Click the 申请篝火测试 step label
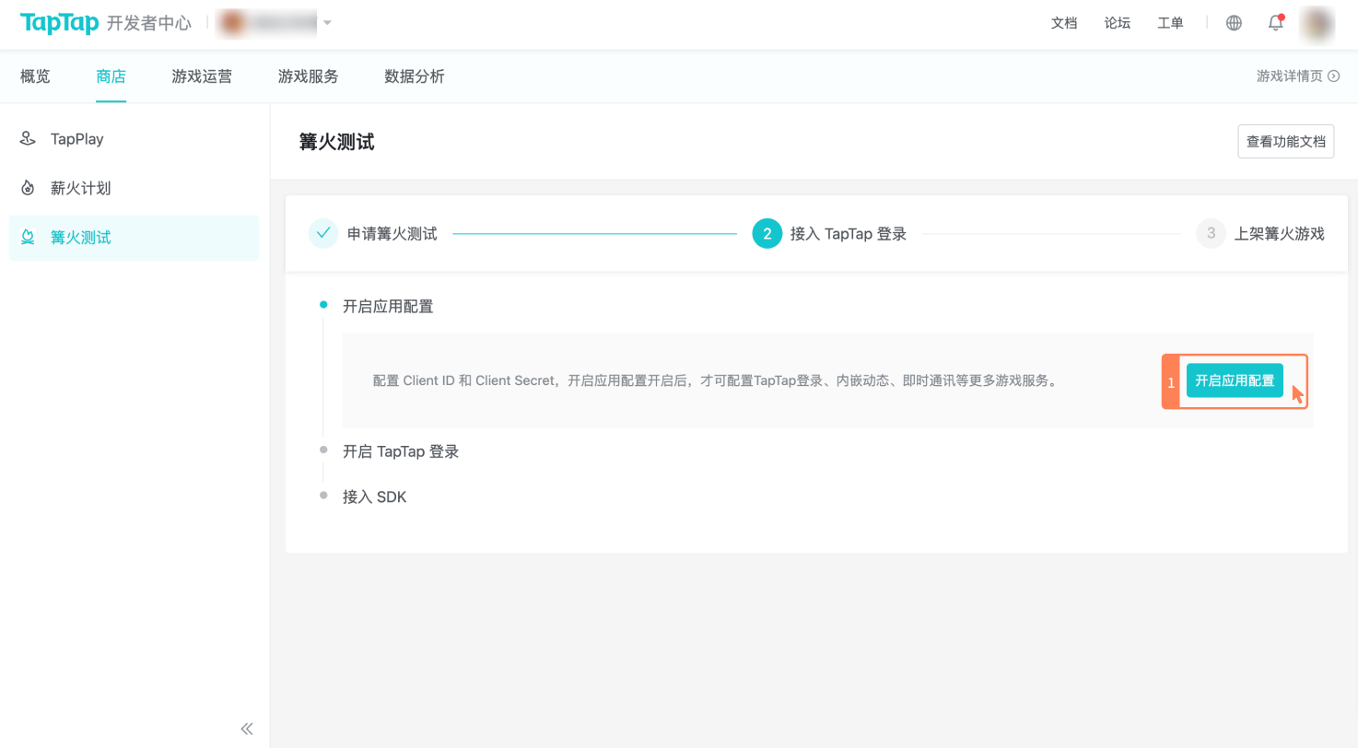 click(x=392, y=234)
